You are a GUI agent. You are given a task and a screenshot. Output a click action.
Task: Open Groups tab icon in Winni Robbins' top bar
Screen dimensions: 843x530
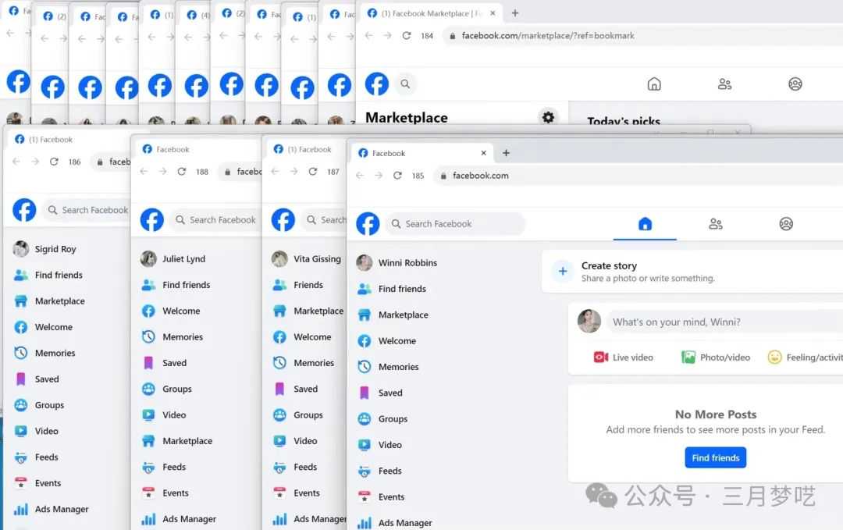[786, 223]
